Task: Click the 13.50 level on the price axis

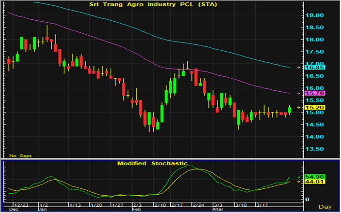Action: (315, 149)
